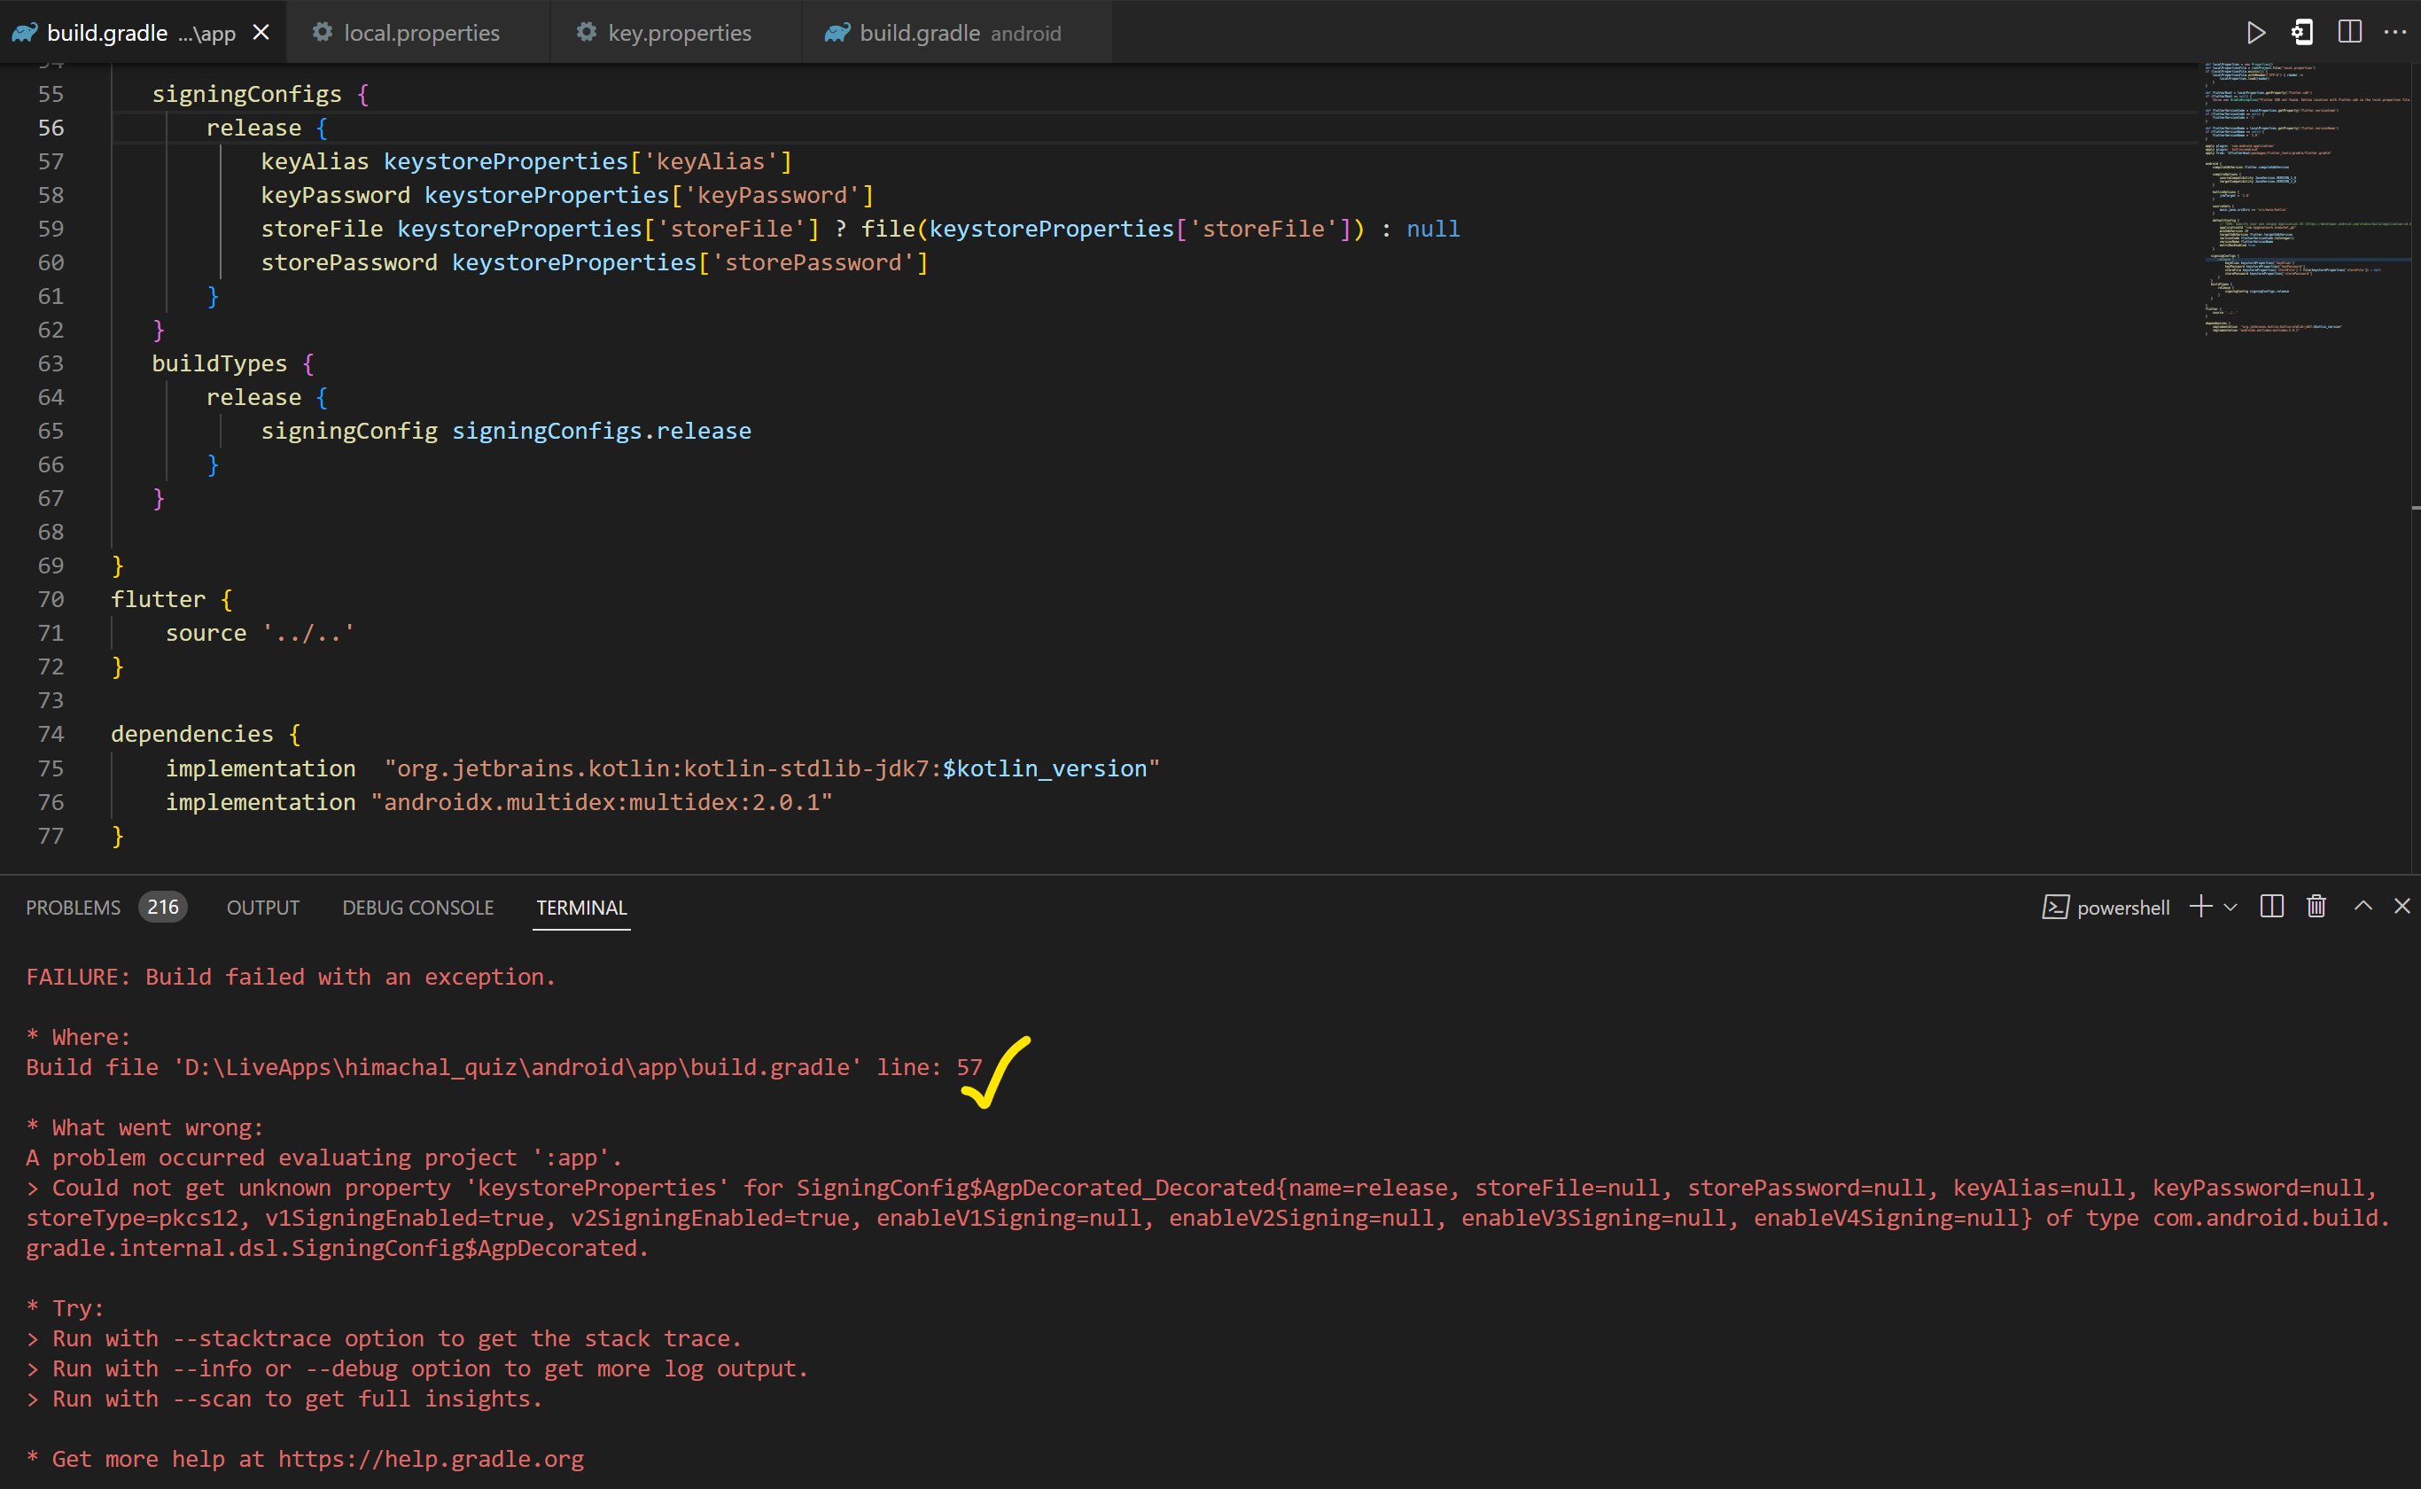Click 'Run with --stacktrace option' line

point(383,1338)
